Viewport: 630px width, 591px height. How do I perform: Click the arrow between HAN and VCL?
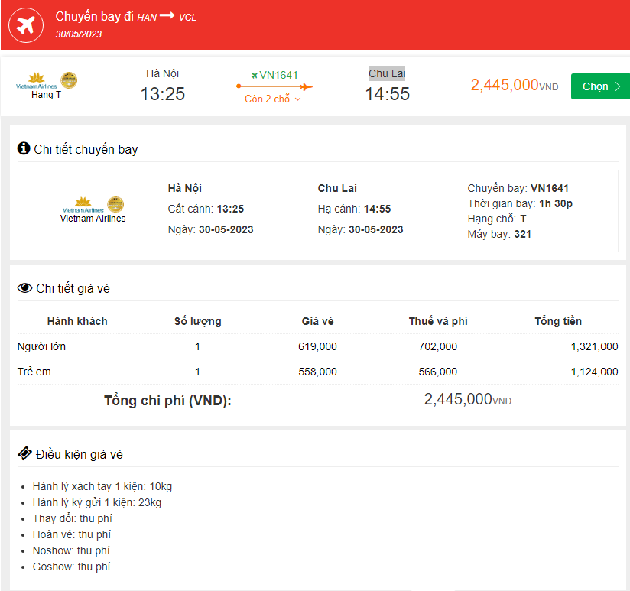(x=167, y=16)
